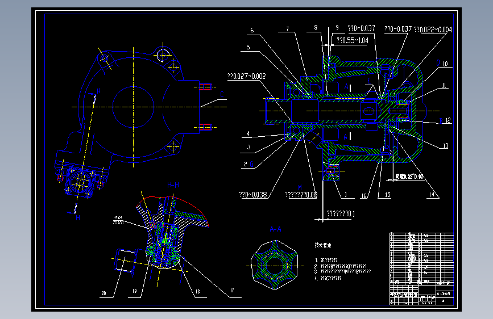Image resolution: width=493 pixels, height=319 pixels.
Task: Select the hexagonal A-A cross-section drawing
Action: pyautogui.click(x=274, y=265)
